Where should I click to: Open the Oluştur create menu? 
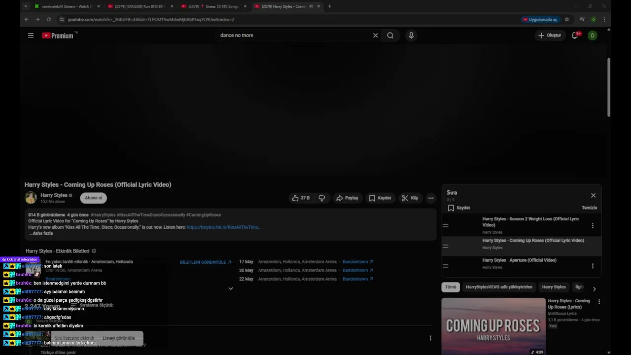pos(549,35)
